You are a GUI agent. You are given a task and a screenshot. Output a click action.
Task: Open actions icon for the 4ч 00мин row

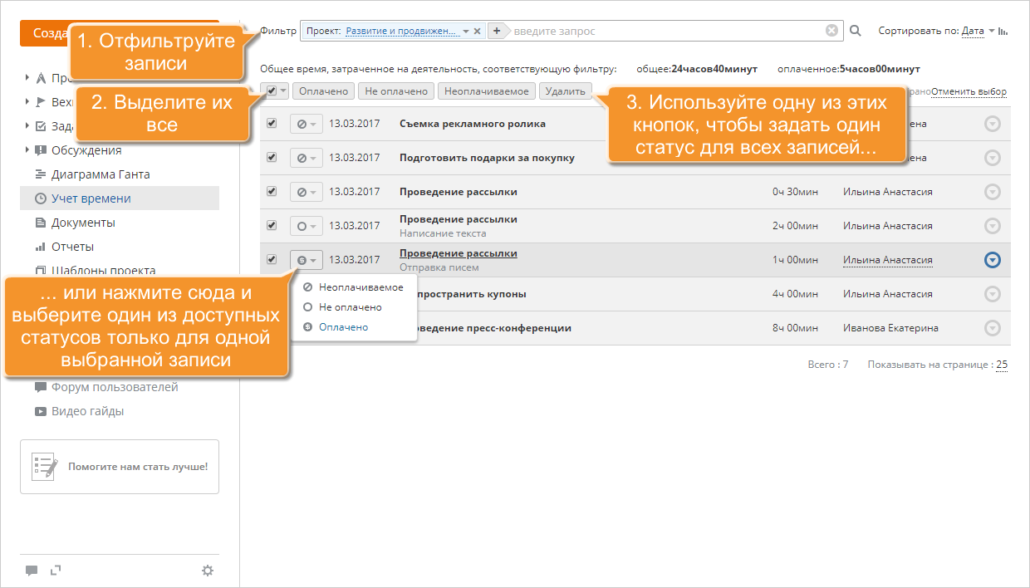tap(992, 294)
